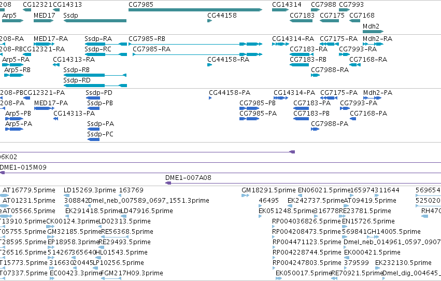Click the Mdh2-RA transcript label
This screenshot has height=281, width=441.
point(377,38)
